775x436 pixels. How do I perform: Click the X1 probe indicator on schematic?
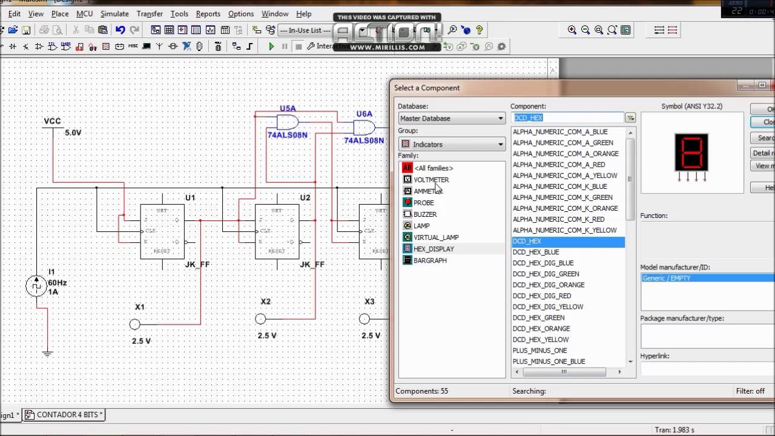[135, 325]
